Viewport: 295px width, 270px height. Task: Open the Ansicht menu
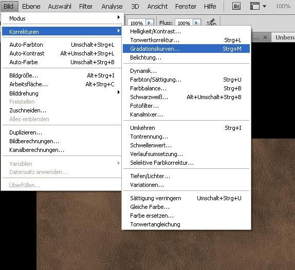coord(157,6)
